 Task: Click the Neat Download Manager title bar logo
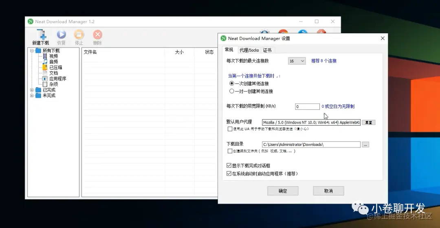point(31,22)
